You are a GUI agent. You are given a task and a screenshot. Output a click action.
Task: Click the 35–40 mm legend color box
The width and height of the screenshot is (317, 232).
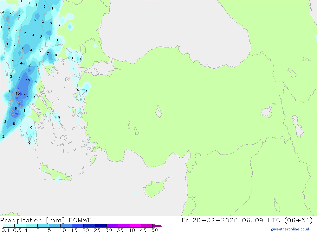coord(124,226)
